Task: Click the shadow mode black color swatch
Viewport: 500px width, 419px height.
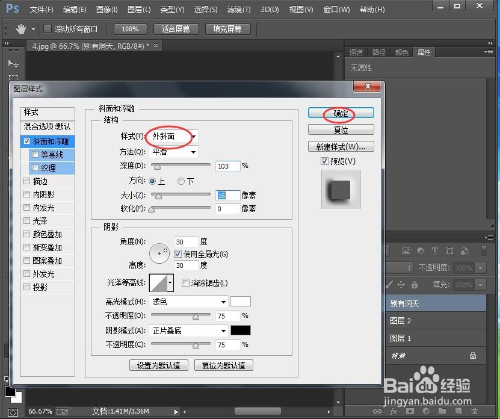Action: pos(241,331)
